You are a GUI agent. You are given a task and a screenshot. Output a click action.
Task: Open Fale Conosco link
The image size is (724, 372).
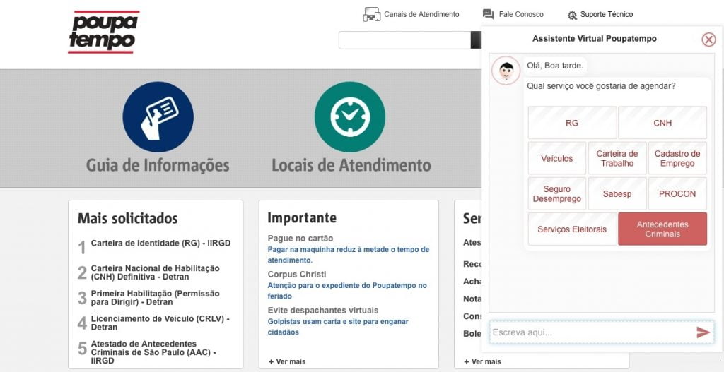pos(521,14)
